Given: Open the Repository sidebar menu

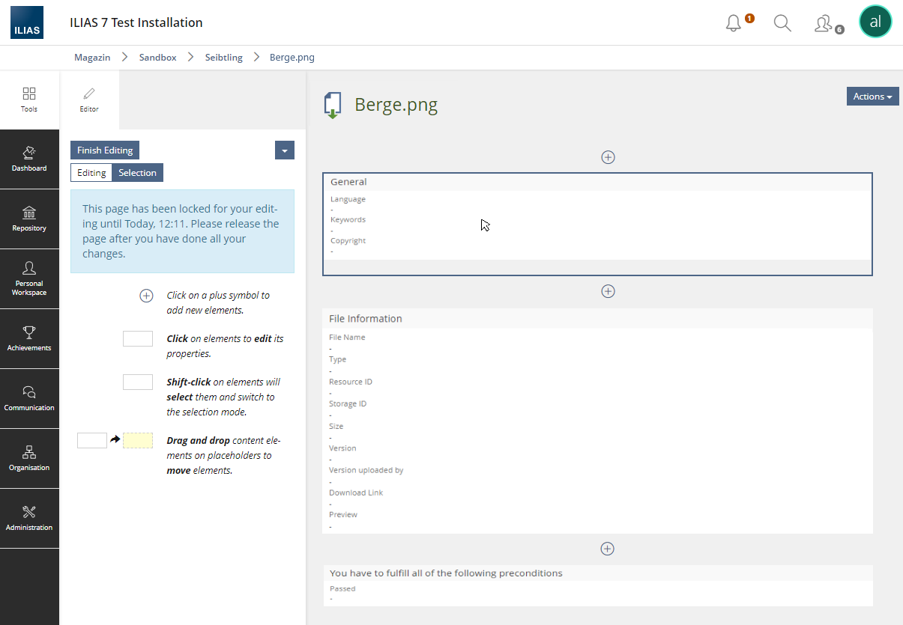Looking at the screenshot, I should coord(29,219).
